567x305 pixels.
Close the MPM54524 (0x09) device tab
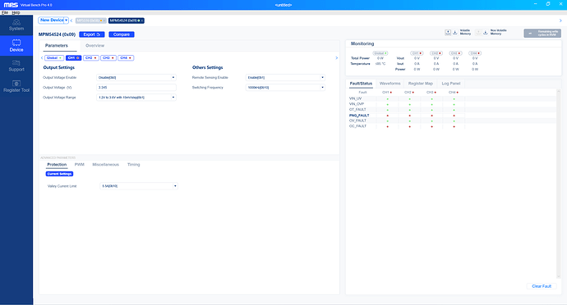[x=142, y=20]
